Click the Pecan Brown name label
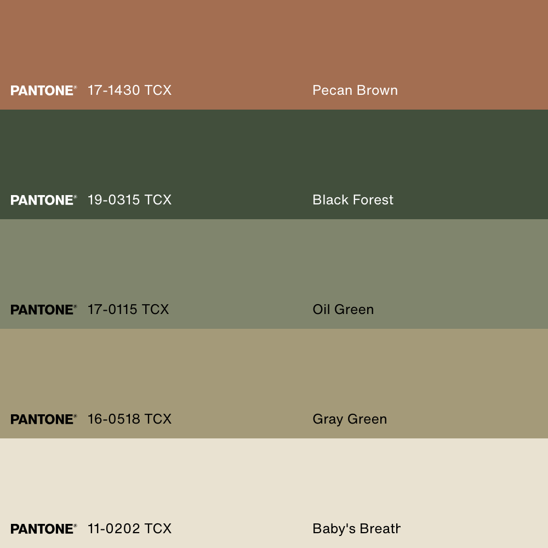The width and height of the screenshot is (548, 548). tap(355, 90)
